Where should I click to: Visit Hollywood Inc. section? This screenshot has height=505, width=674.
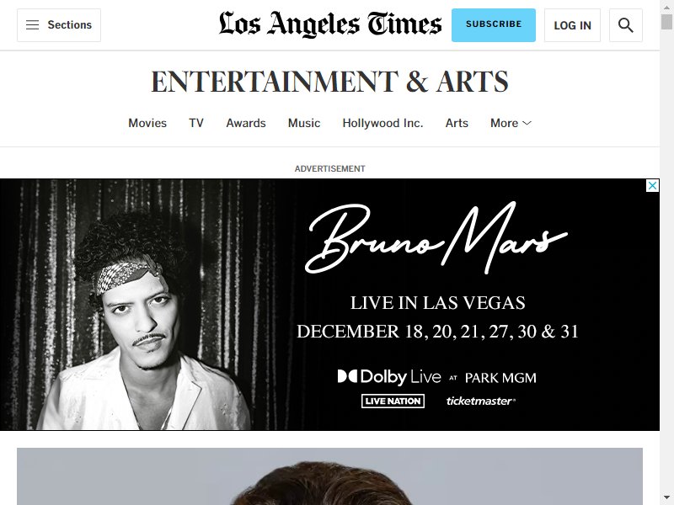382,123
